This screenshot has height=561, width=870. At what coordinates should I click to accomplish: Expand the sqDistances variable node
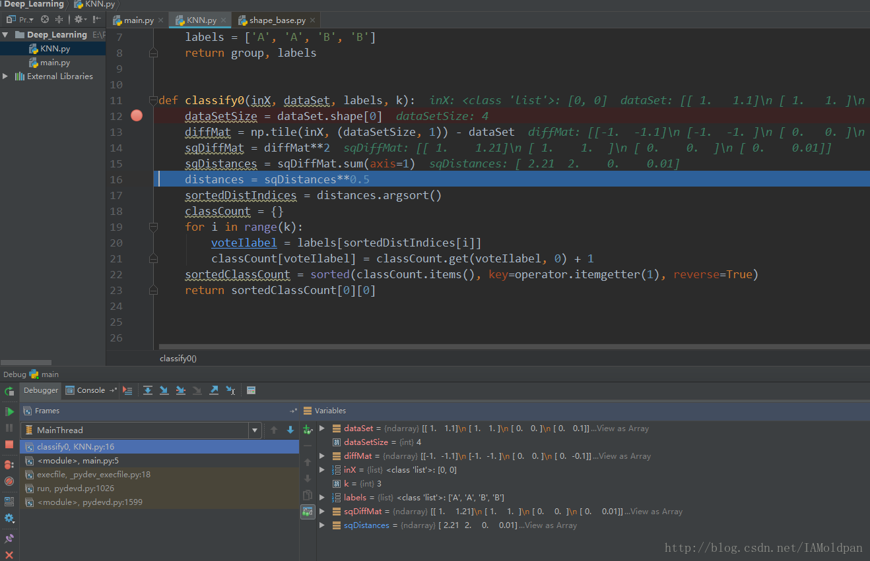point(322,525)
